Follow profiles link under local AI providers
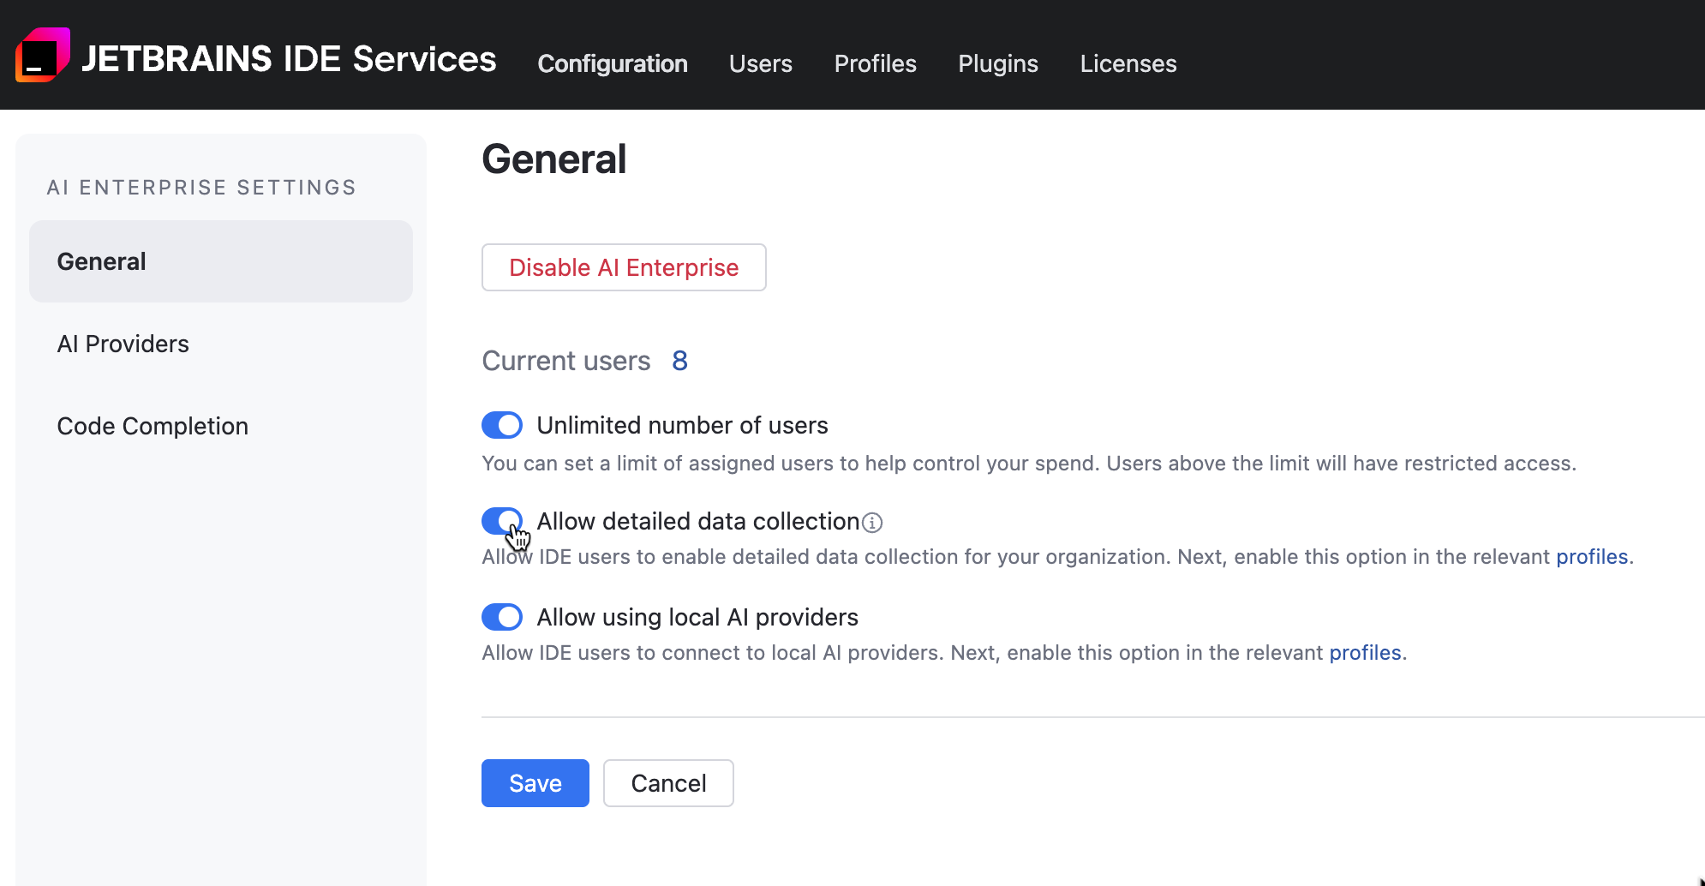Viewport: 1705px width, 886px height. [x=1365, y=652]
